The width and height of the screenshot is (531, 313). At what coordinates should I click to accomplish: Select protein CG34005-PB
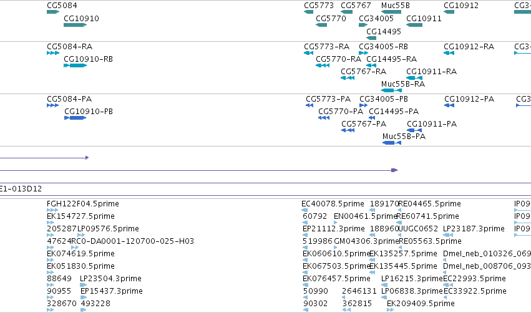pos(363,105)
